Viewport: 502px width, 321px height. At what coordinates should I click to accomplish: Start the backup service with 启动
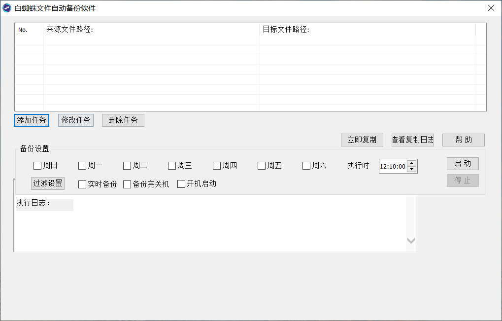click(463, 163)
